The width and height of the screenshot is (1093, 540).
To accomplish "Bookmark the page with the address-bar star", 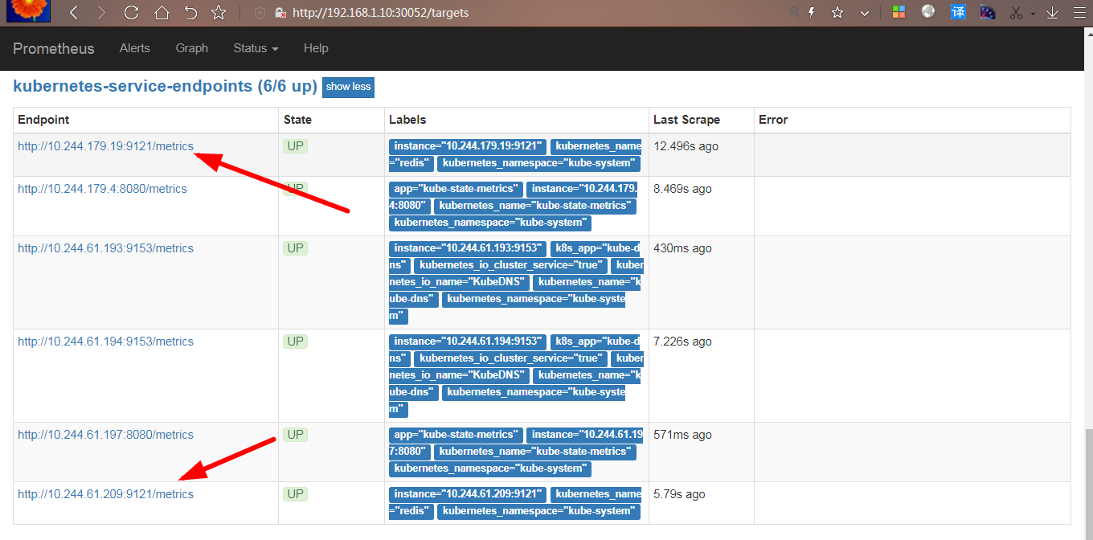I will pyautogui.click(x=837, y=13).
